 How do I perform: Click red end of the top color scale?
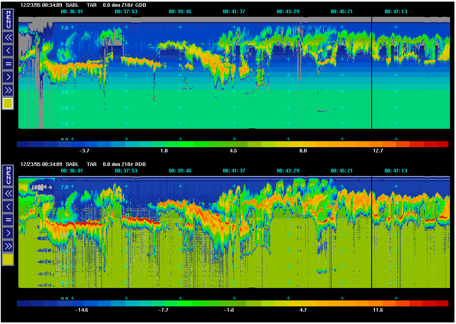pos(443,144)
